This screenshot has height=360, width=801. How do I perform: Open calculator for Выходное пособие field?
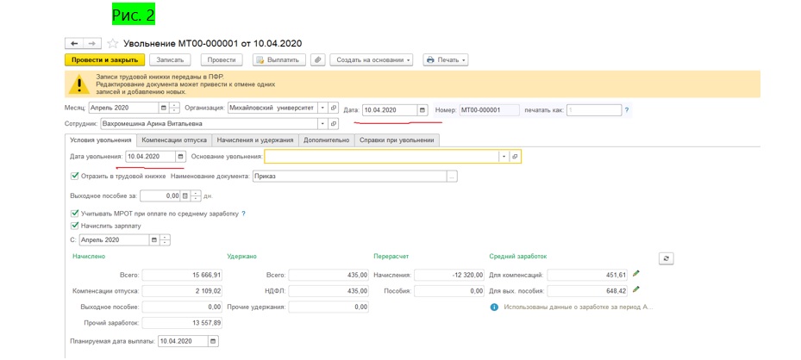[185, 196]
